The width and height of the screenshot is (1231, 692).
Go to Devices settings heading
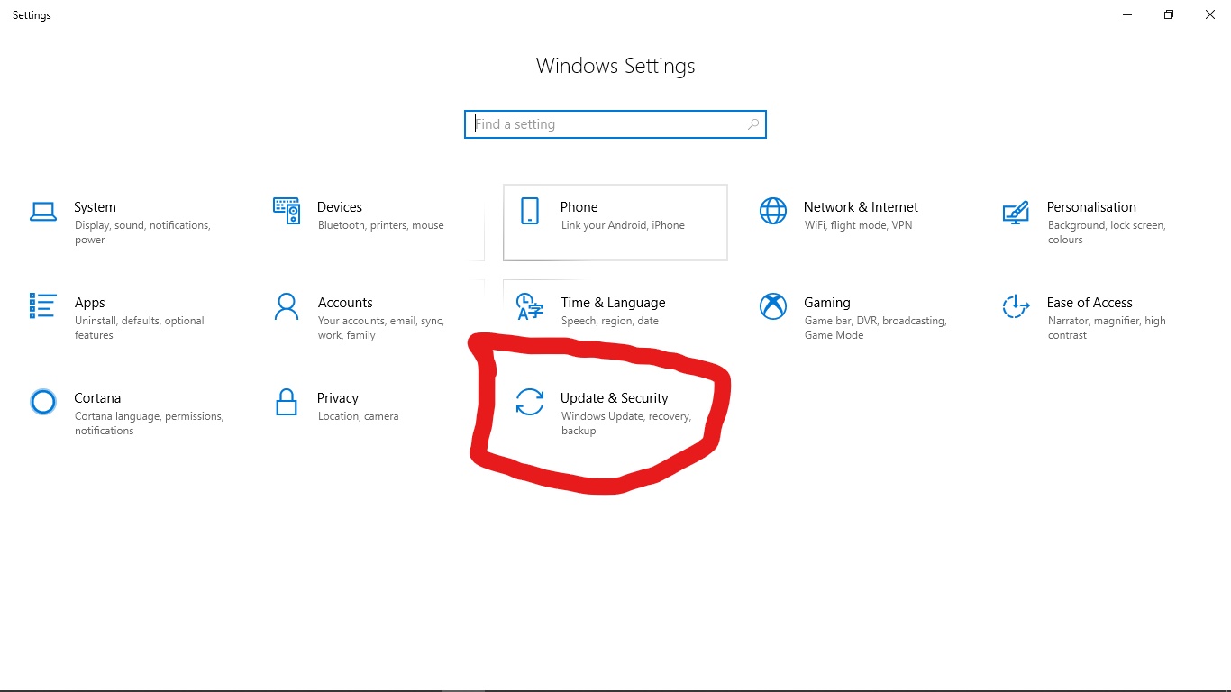(340, 207)
